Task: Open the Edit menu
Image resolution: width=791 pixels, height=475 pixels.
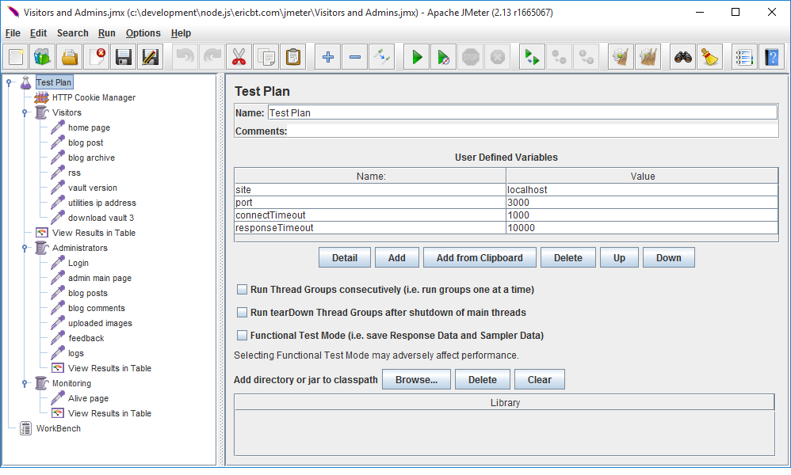Action: [38, 33]
